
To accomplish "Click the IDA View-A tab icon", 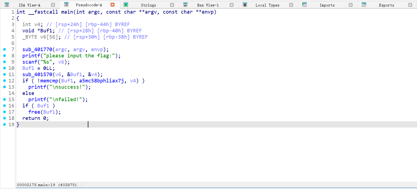I will 7,5.
